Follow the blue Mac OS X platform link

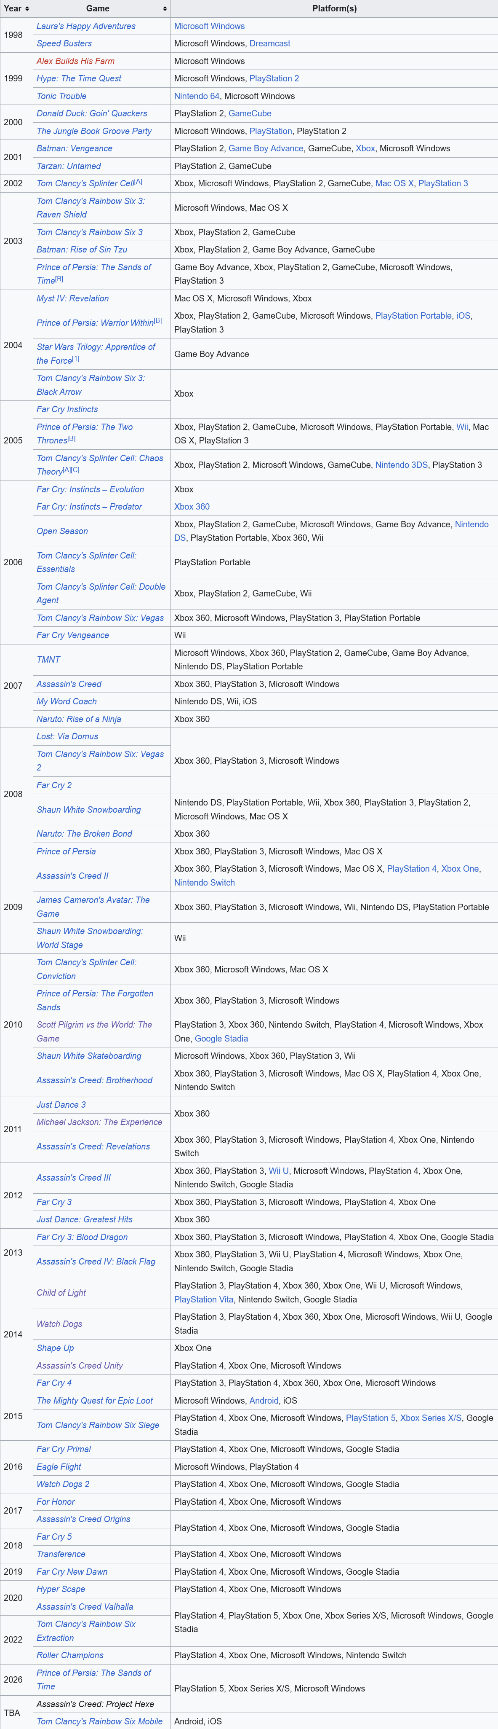[394, 183]
